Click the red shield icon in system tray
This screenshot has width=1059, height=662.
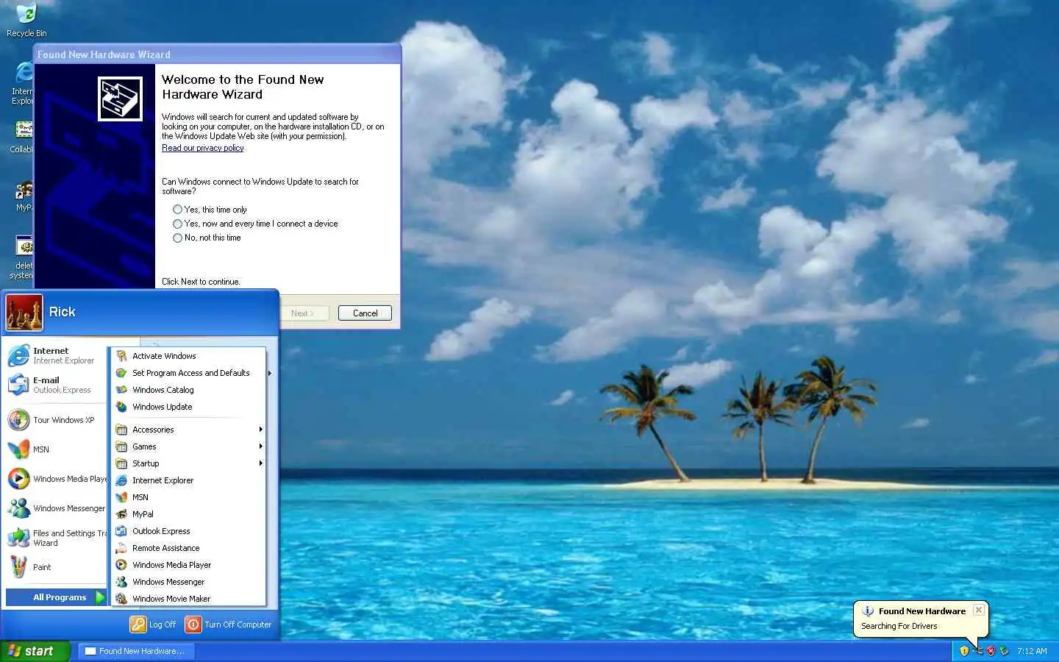[991, 651]
